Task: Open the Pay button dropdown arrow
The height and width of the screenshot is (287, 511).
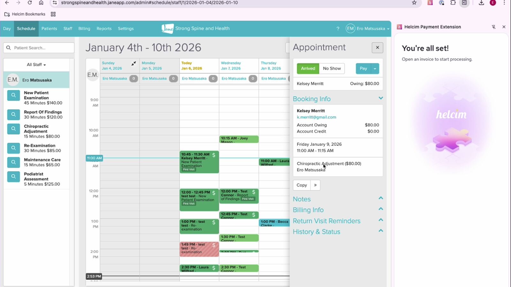Action: [x=375, y=69]
